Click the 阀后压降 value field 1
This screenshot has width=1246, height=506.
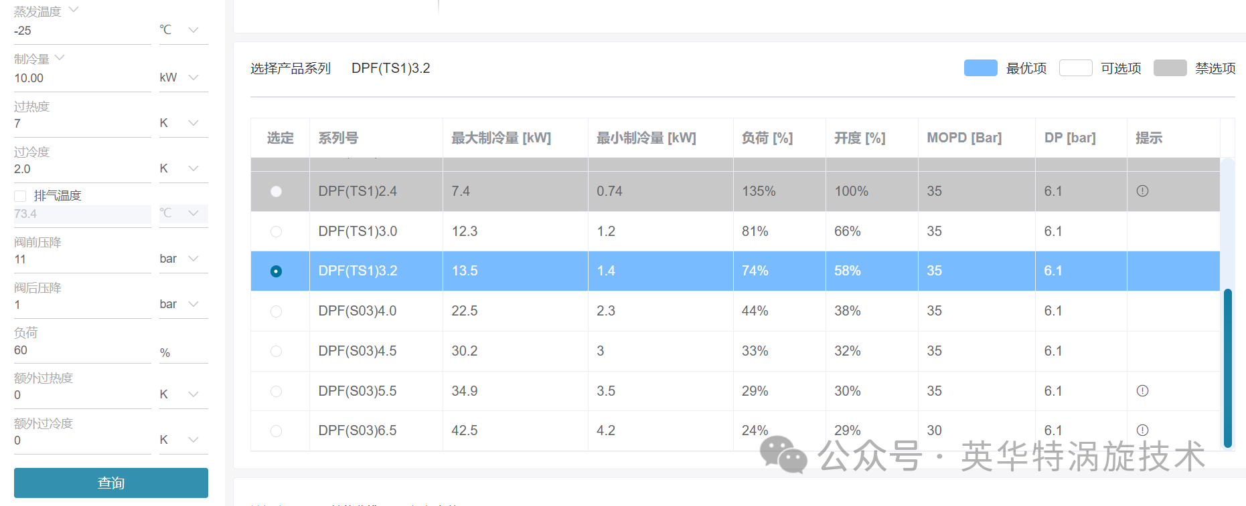tap(82, 305)
